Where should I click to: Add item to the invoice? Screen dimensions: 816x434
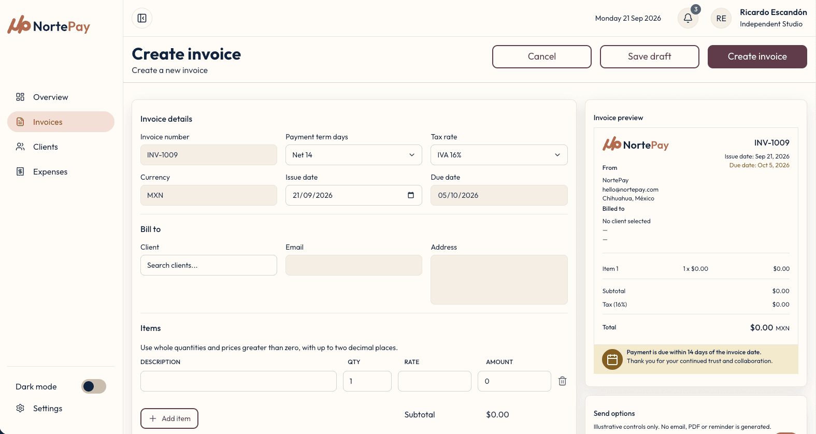(x=169, y=418)
